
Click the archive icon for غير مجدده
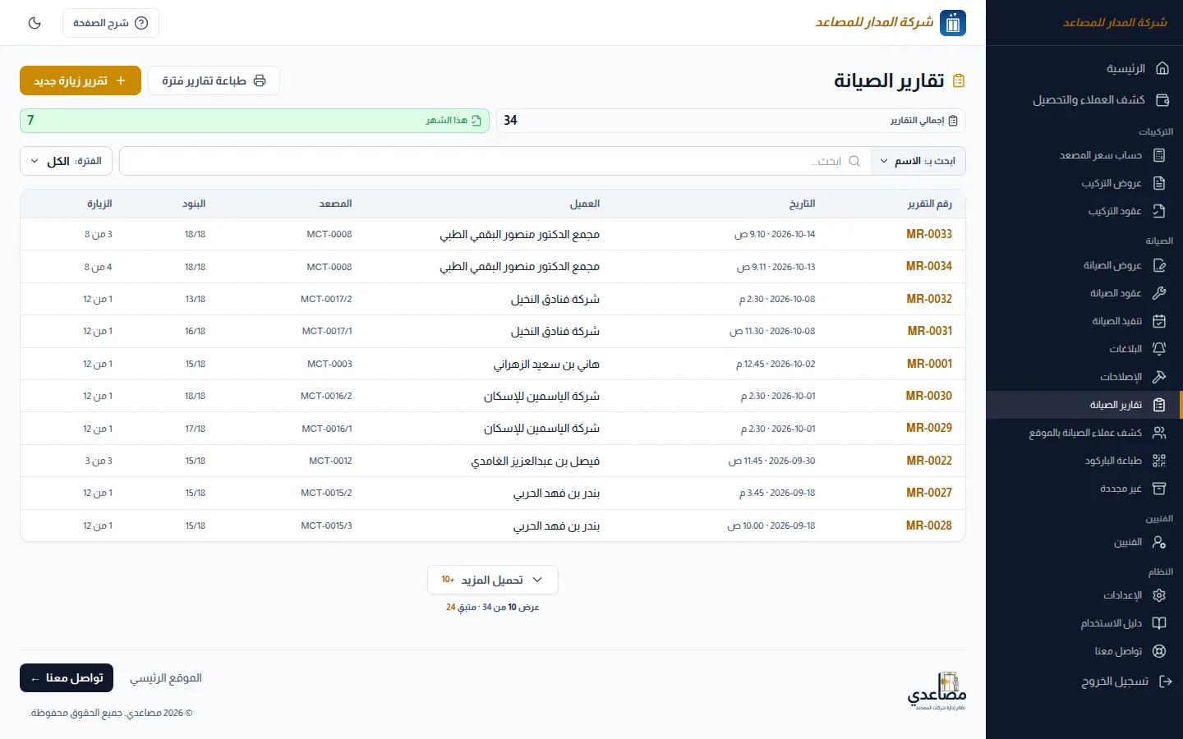coord(1159,489)
